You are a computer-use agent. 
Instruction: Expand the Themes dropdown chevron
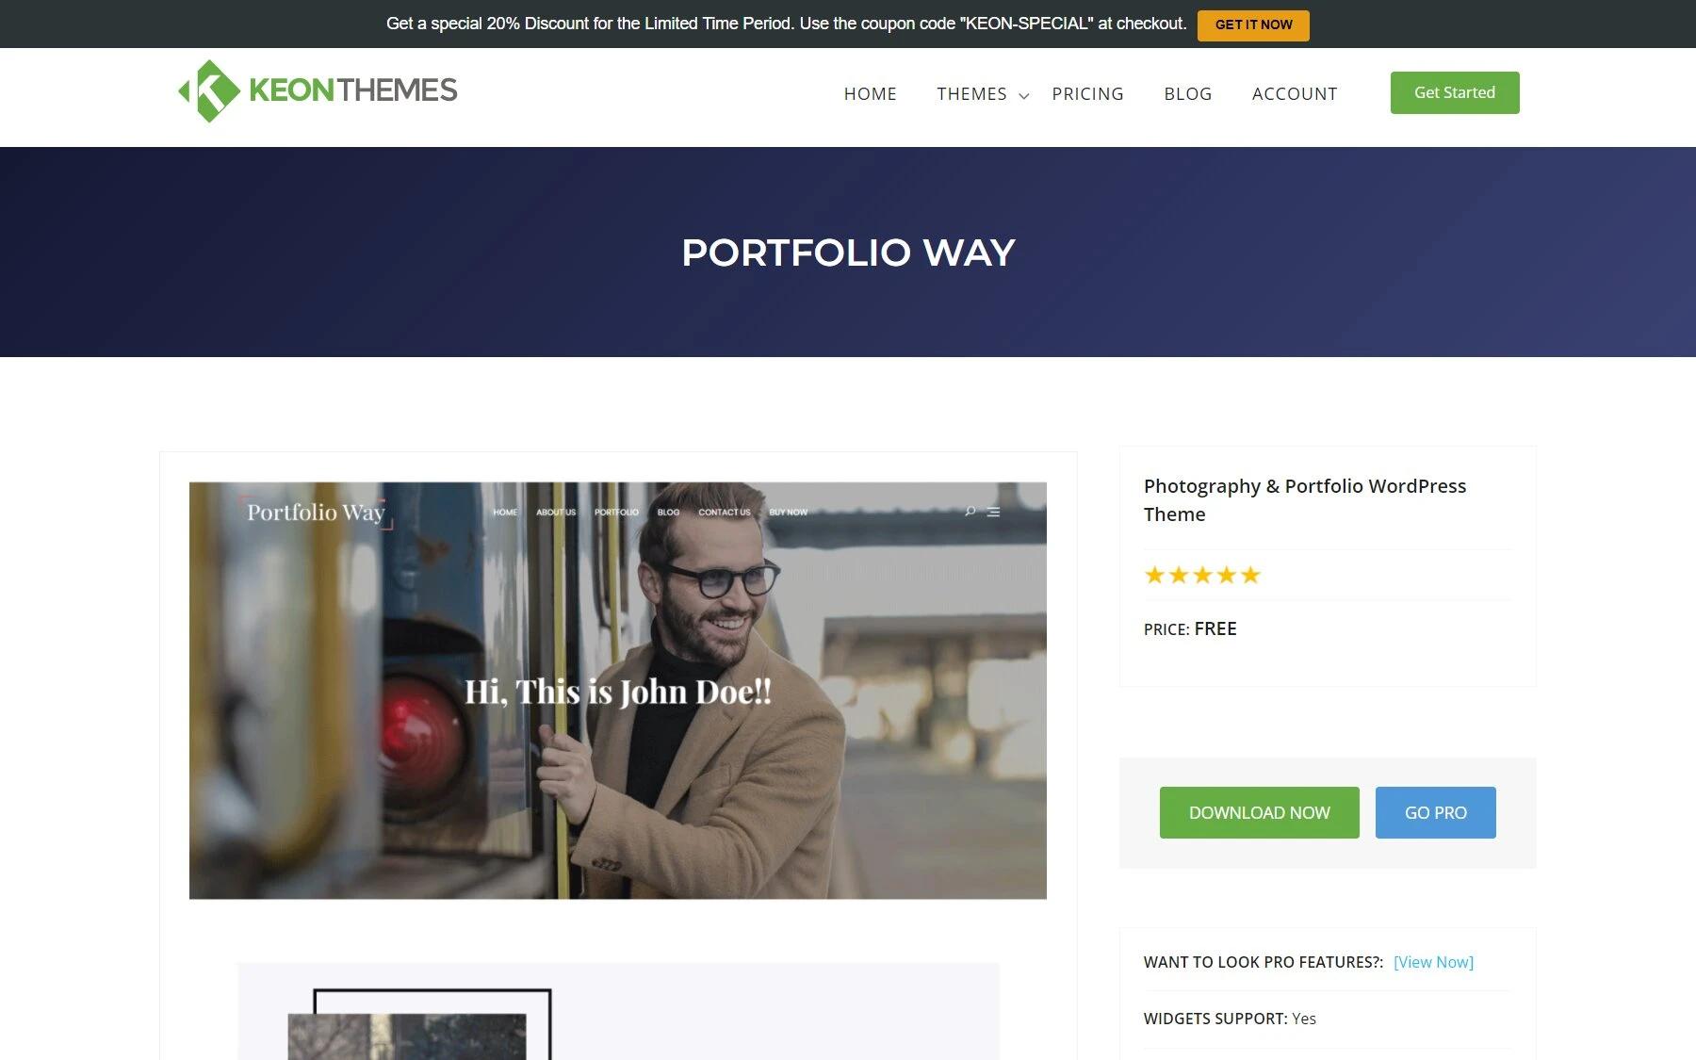point(1024,95)
